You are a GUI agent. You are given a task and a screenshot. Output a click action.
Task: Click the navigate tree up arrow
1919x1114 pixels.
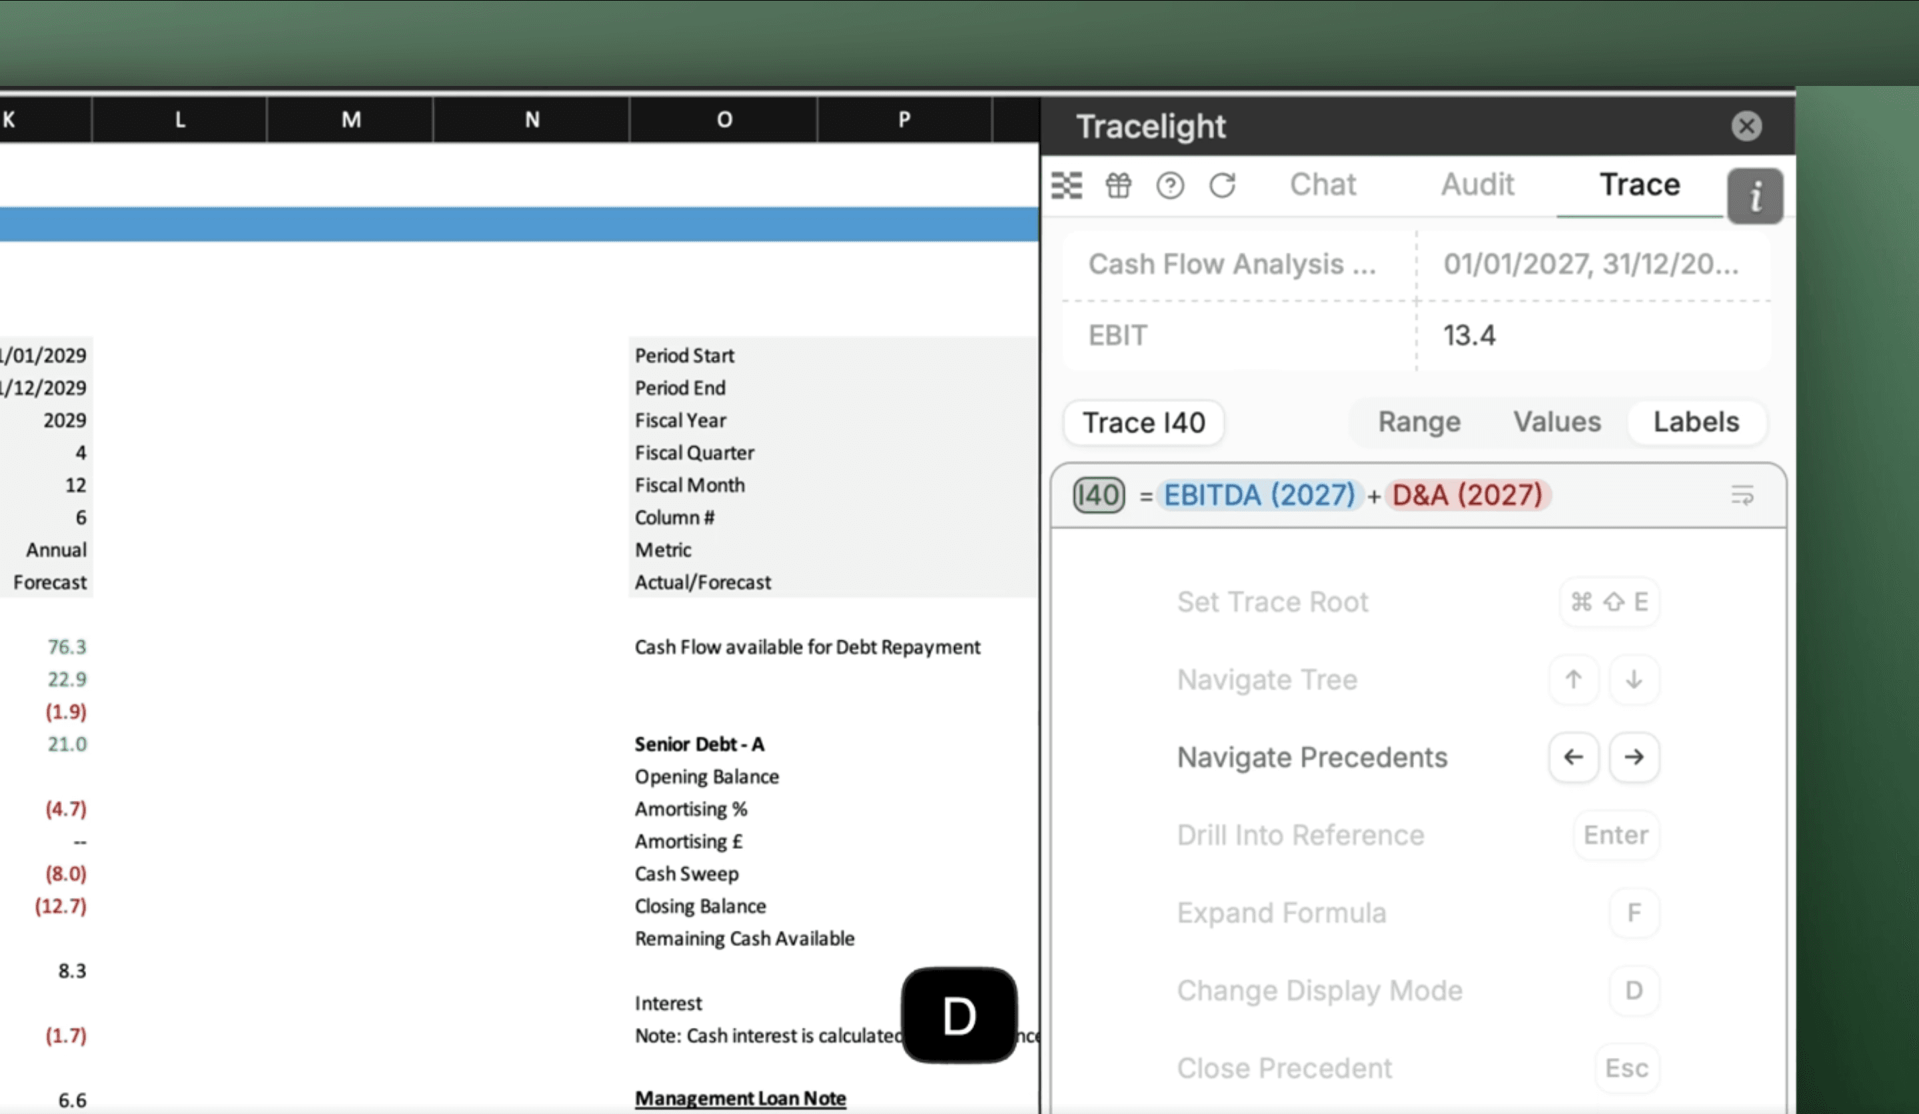click(x=1573, y=678)
